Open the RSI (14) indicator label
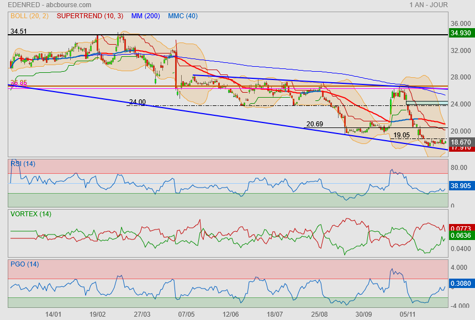Viewport: 475px width, 320px height. [23, 163]
